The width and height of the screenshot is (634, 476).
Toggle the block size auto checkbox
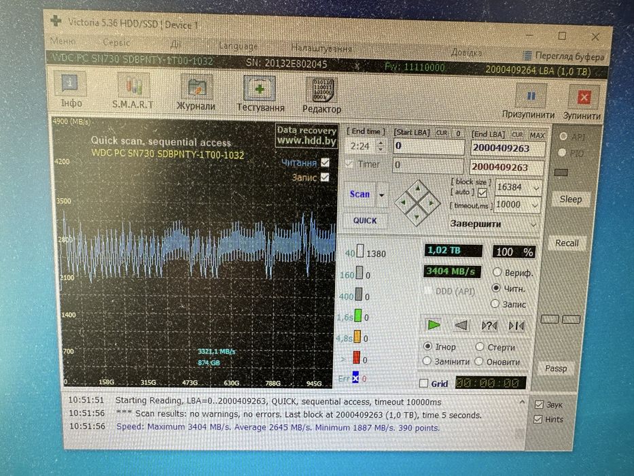click(x=482, y=192)
